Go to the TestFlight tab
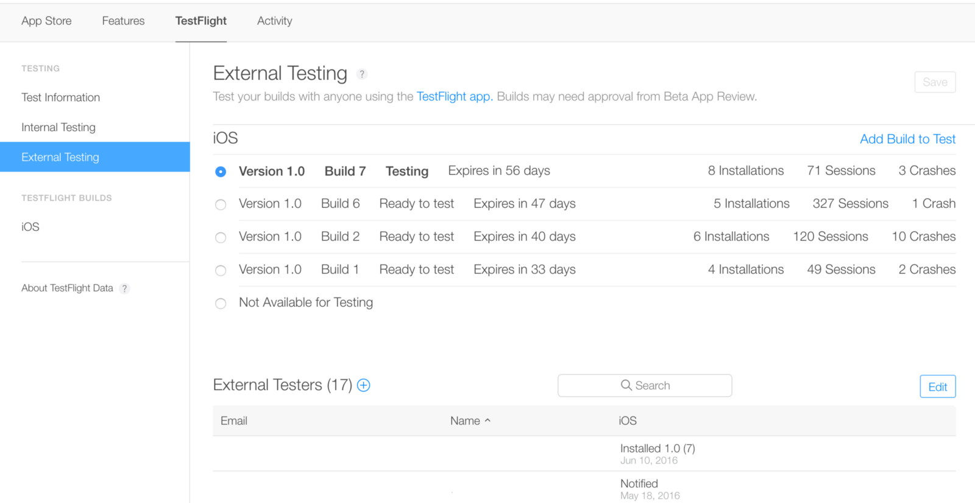The height and width of the screenshot is (503, 975). tap(201, 21)
